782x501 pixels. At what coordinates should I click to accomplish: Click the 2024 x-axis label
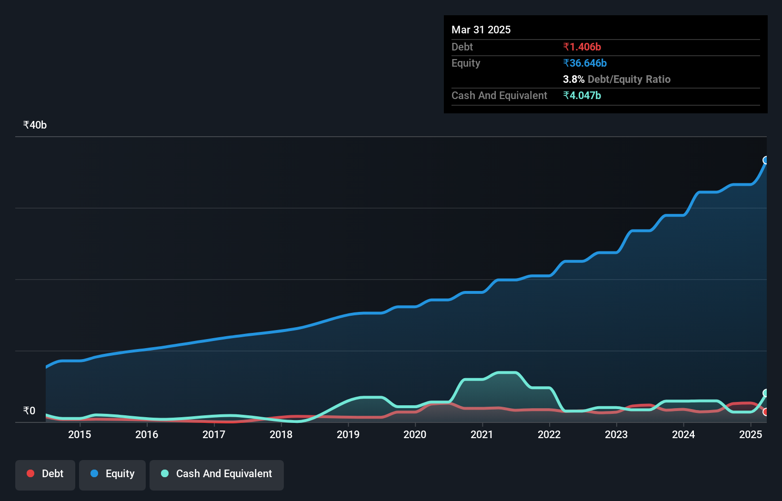683,434
